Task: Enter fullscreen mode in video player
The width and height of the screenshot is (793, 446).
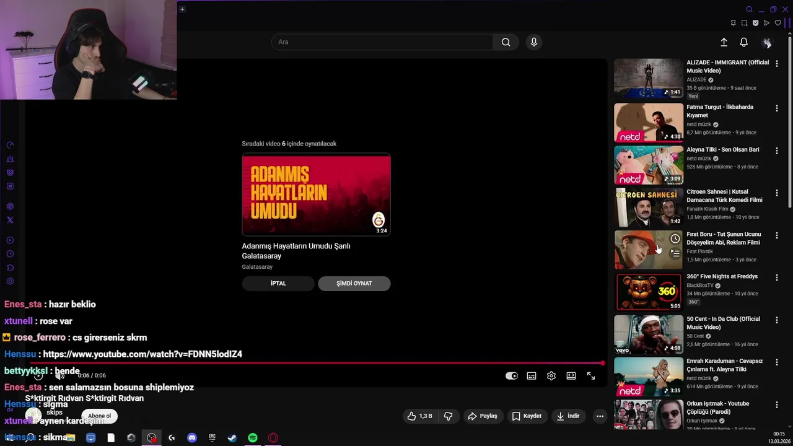Action: pyautogui.click(x=591, y=376)
